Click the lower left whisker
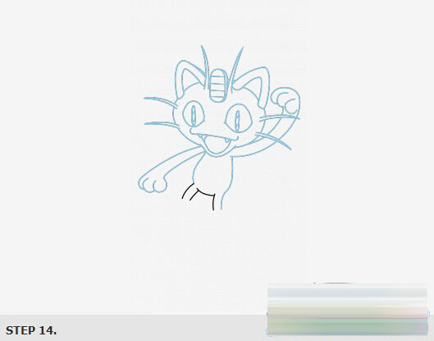 point(161,125)
